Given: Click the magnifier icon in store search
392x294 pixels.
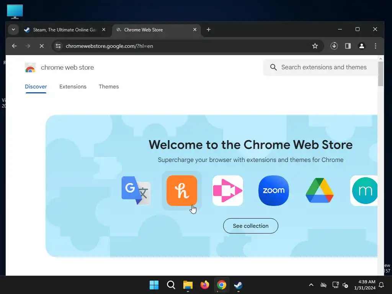Looking at the screenshot, I should click(273, 67).
